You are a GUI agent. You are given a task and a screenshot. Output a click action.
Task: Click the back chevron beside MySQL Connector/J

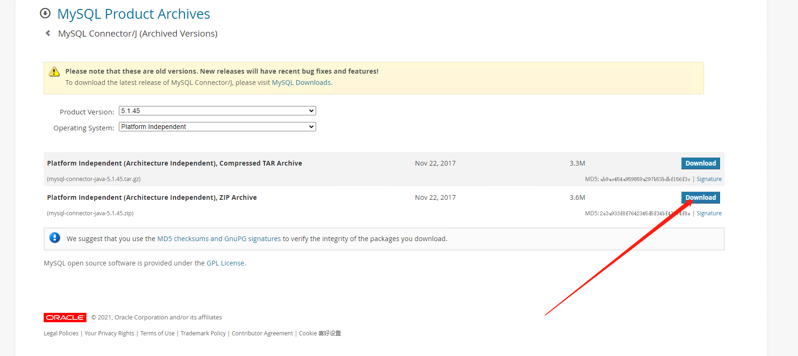coord(48,33)
